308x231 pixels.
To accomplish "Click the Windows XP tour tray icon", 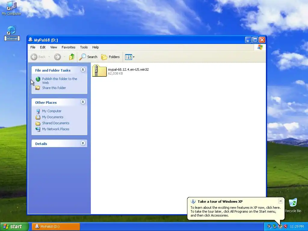I will pyautogui.click(x=280, y=226).
